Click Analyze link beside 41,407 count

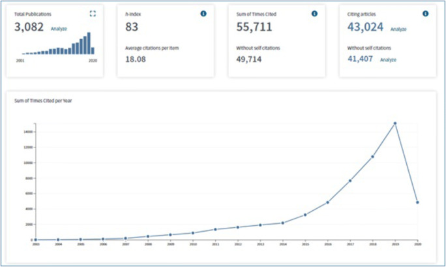(389, 59)
